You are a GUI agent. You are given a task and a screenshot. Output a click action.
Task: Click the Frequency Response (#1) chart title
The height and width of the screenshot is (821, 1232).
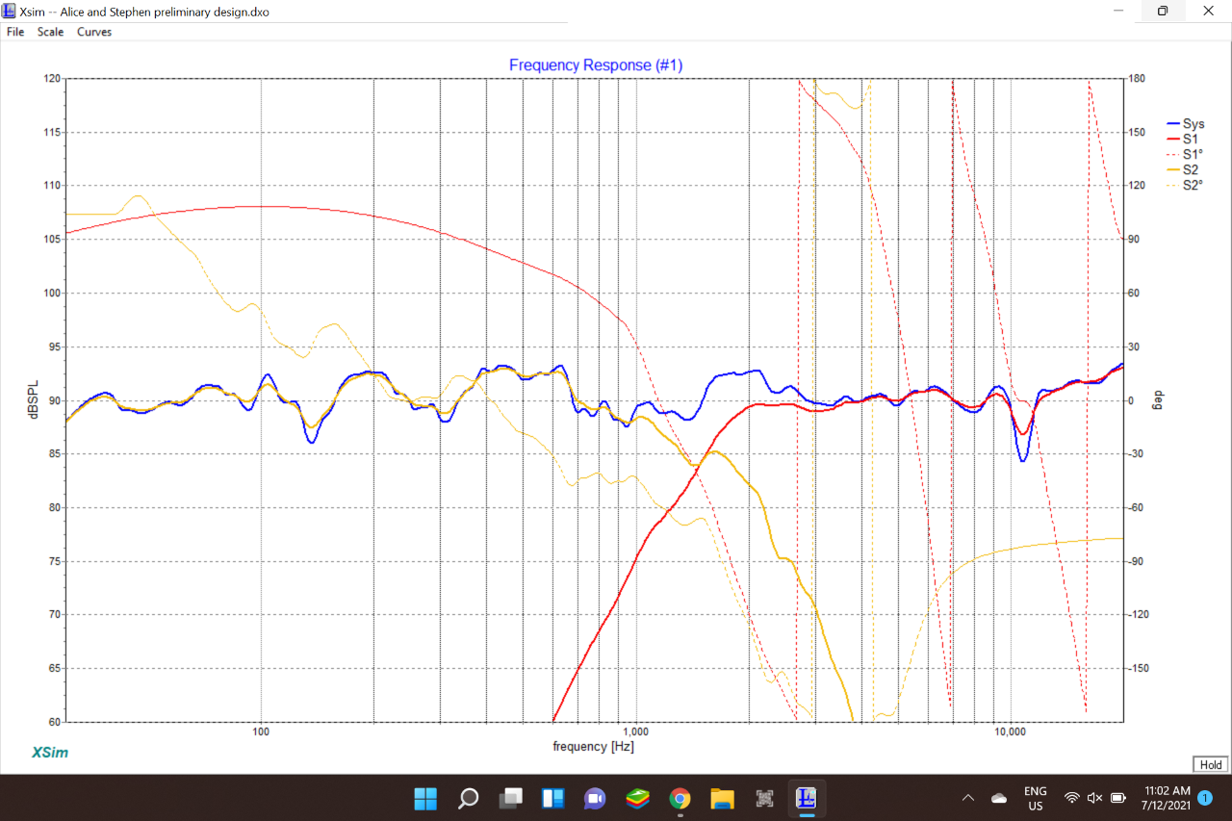tap(596, 64)
